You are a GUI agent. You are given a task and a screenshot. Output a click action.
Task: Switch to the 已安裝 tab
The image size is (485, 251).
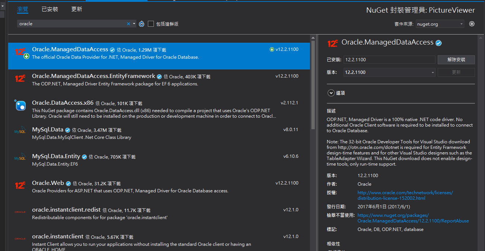click(50, 9)
